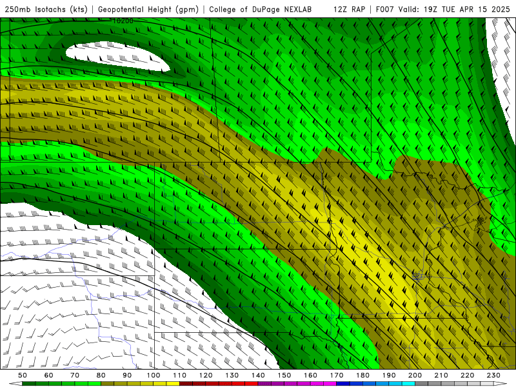This screenshot has height=387, width=516.
Task: Click the 250mb Isotachs (kts) title text
Action: [x=46, y=10]
